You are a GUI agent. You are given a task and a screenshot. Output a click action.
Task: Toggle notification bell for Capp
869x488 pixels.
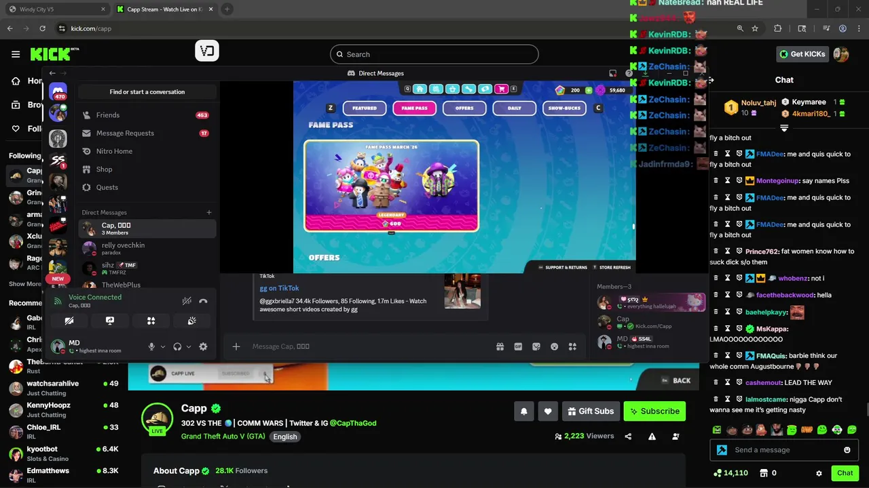point(524,411)
